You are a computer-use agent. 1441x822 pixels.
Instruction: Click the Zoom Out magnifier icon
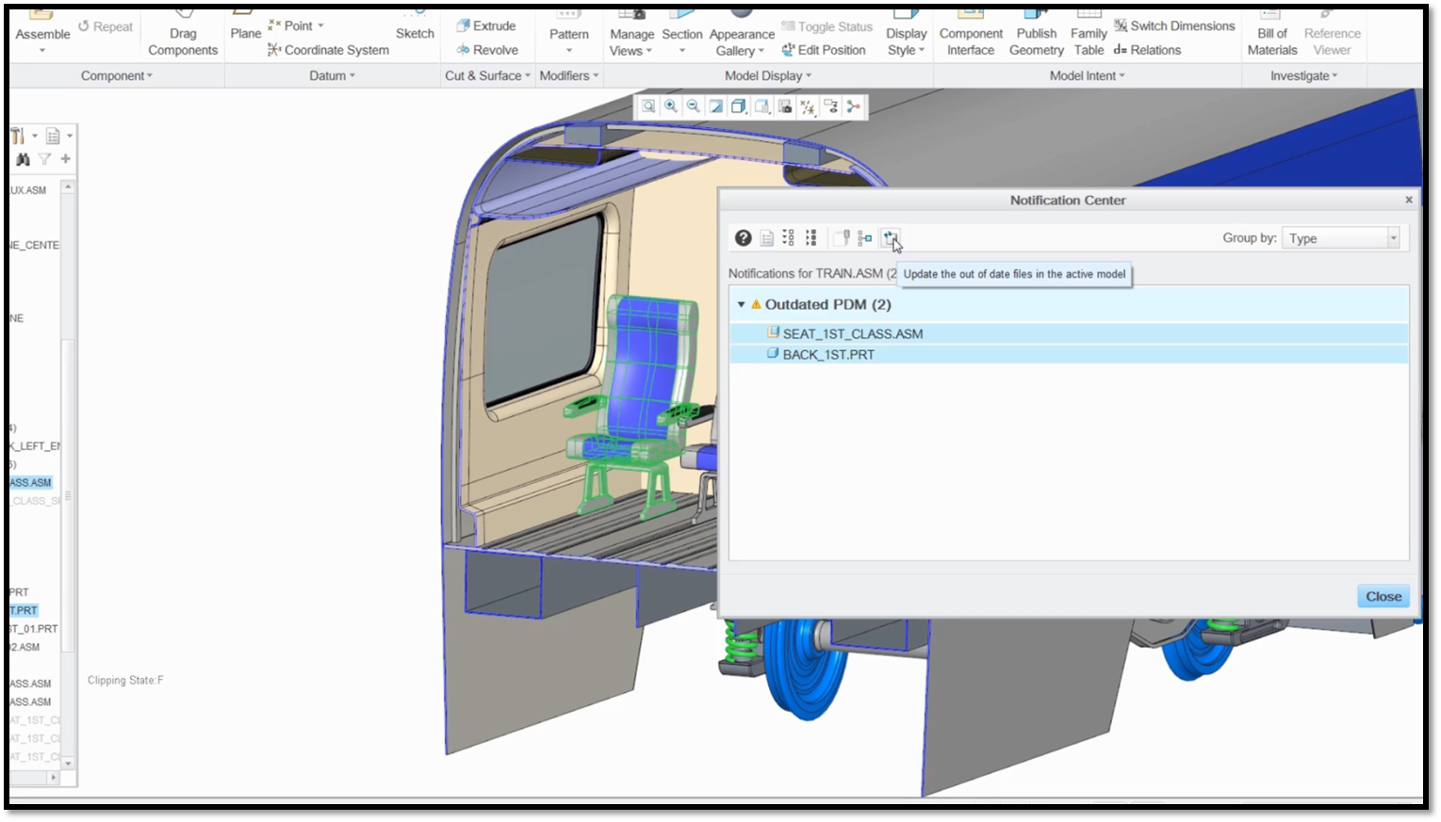click(x=694, y=106)
